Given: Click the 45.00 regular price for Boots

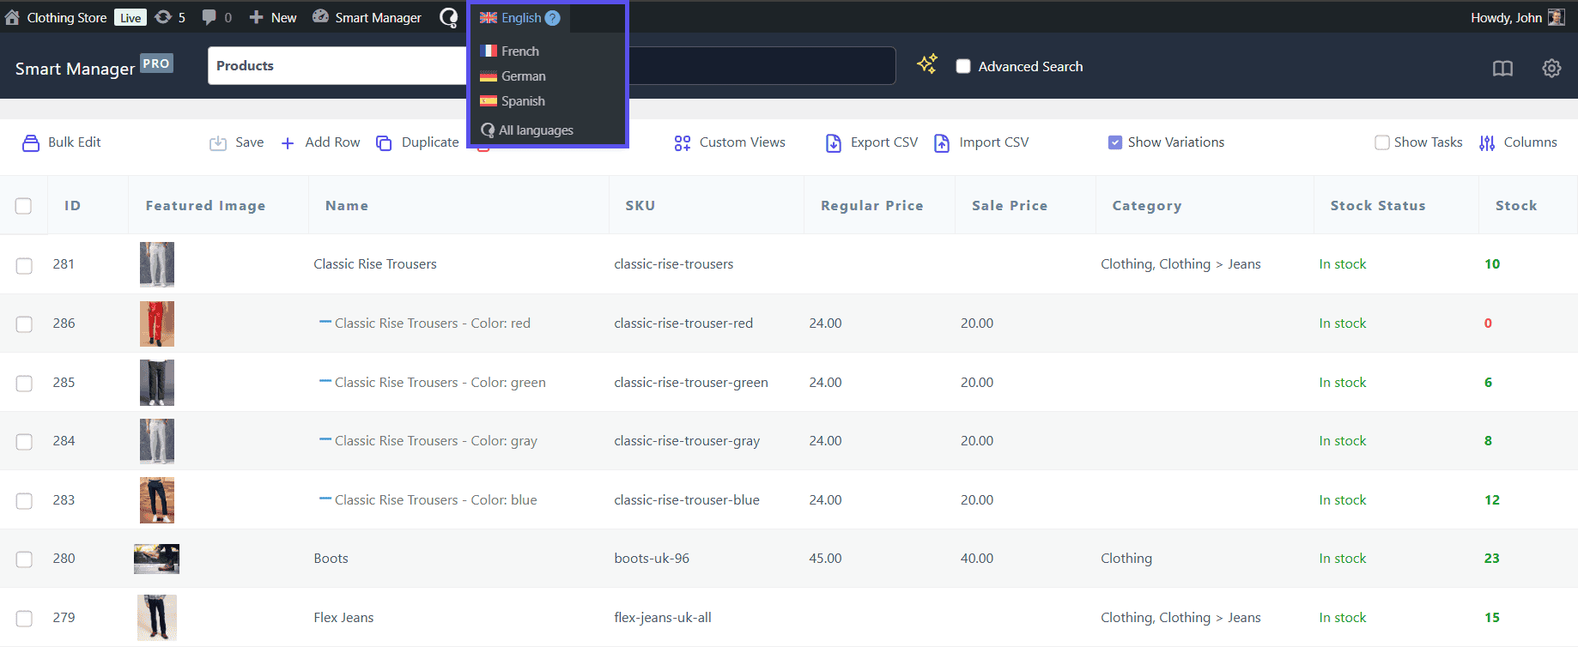Looking at the screenshot, I should 825,559.
